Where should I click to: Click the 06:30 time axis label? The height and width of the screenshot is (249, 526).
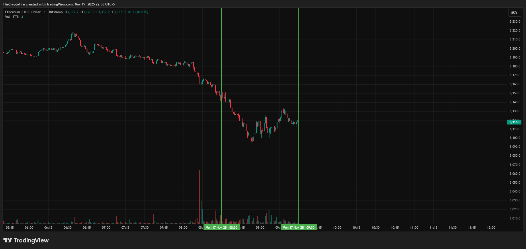click(68, 227)
